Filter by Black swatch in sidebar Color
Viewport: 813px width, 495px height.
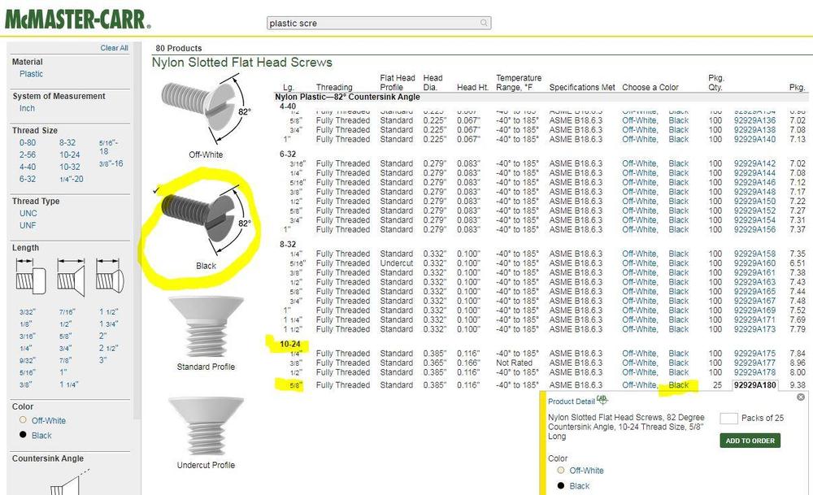tap(23, 434)
